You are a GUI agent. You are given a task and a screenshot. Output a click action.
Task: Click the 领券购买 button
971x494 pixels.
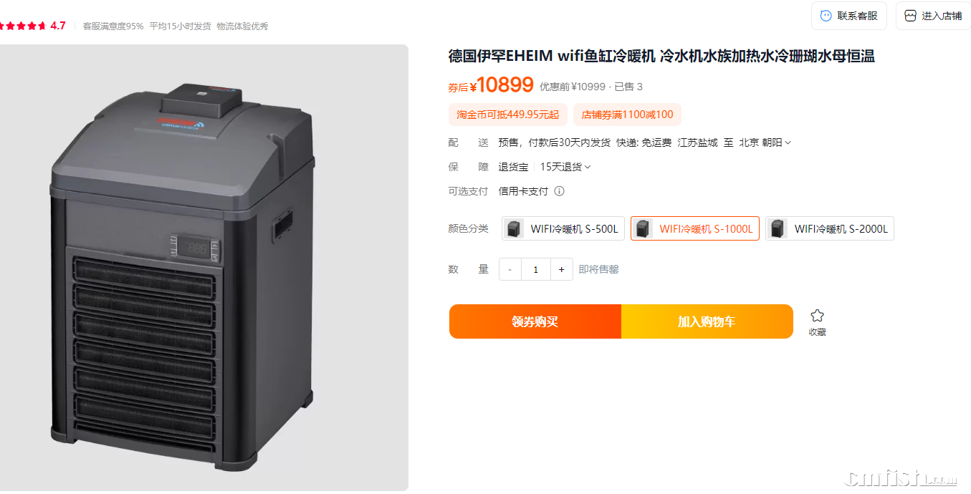[x=535, y=321]
